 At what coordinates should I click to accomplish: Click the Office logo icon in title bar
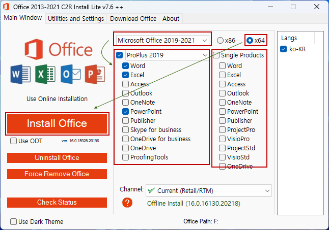6,7
